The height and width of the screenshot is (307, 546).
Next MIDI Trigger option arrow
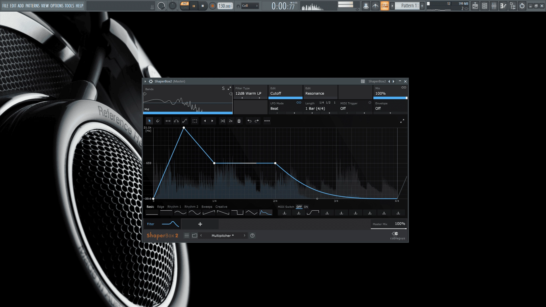point(364,113)
